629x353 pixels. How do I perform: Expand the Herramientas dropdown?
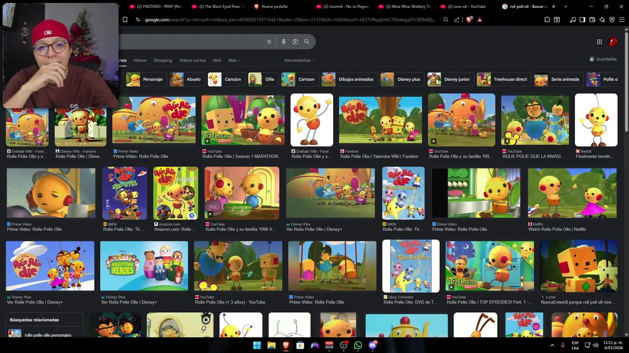[x=299, y=60]
